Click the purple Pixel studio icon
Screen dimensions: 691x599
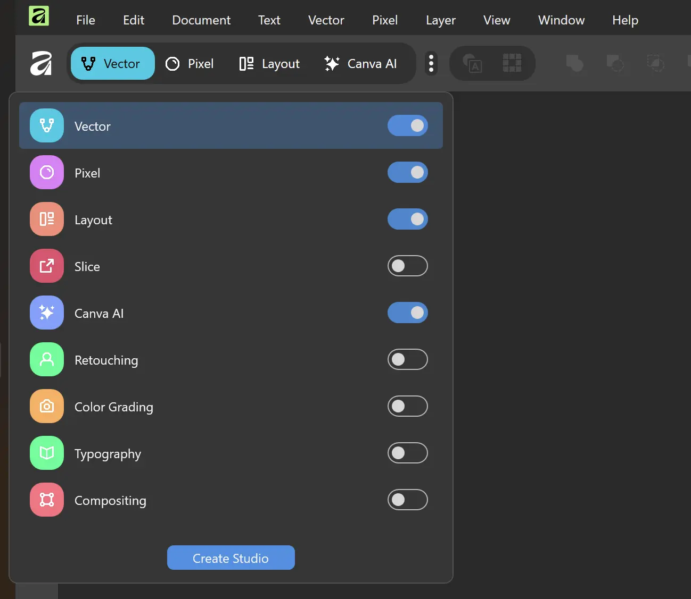tap(47, 172)
